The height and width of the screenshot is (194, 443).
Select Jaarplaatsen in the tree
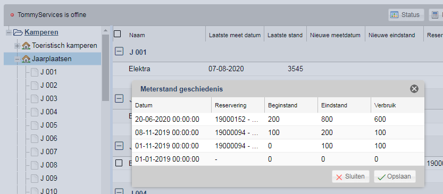[x=52, y=59]
